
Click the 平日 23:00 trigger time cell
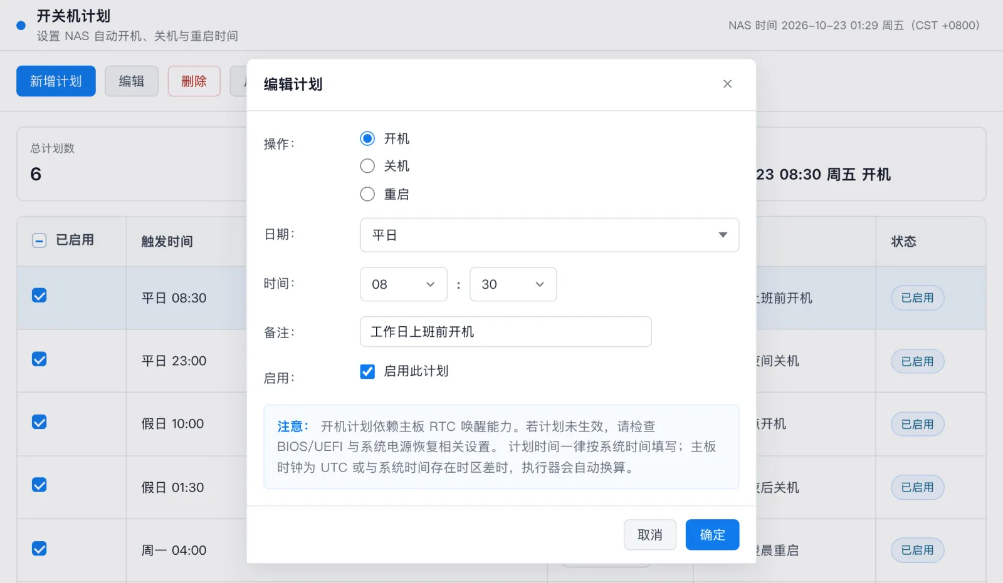click(174, 361)
